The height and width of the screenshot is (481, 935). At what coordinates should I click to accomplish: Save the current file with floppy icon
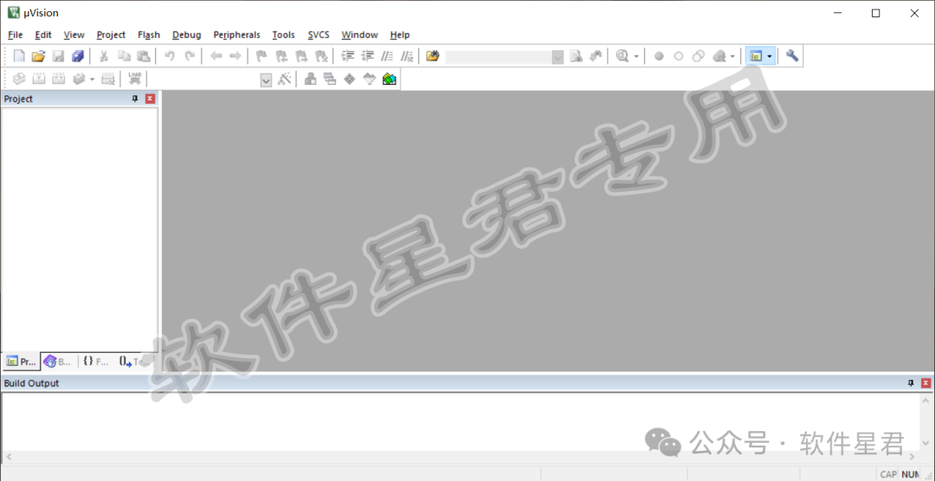tap(58, 56)
